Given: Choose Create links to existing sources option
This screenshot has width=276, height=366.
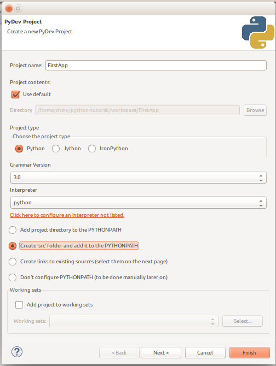Looking at the screenshot, I should (x=13, y=262).
